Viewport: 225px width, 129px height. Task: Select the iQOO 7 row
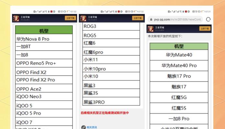click(44, 122)
